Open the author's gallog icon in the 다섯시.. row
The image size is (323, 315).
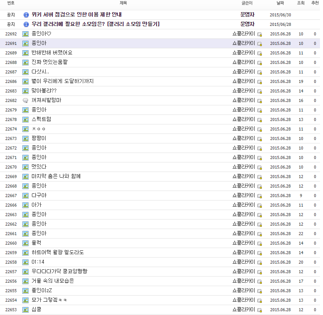click(260, 72)
